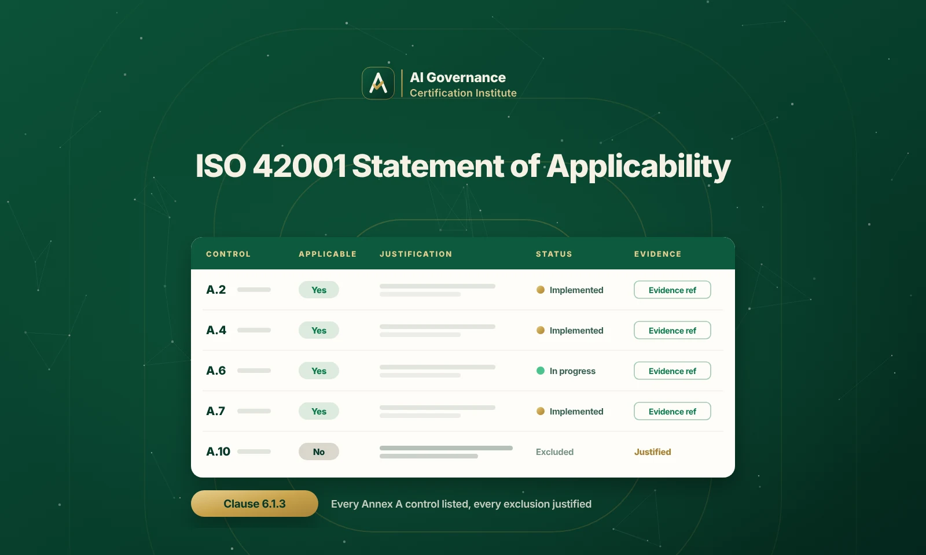Click the APPLICABLE column header
This screenshot has height=555, width=926.
328,254
